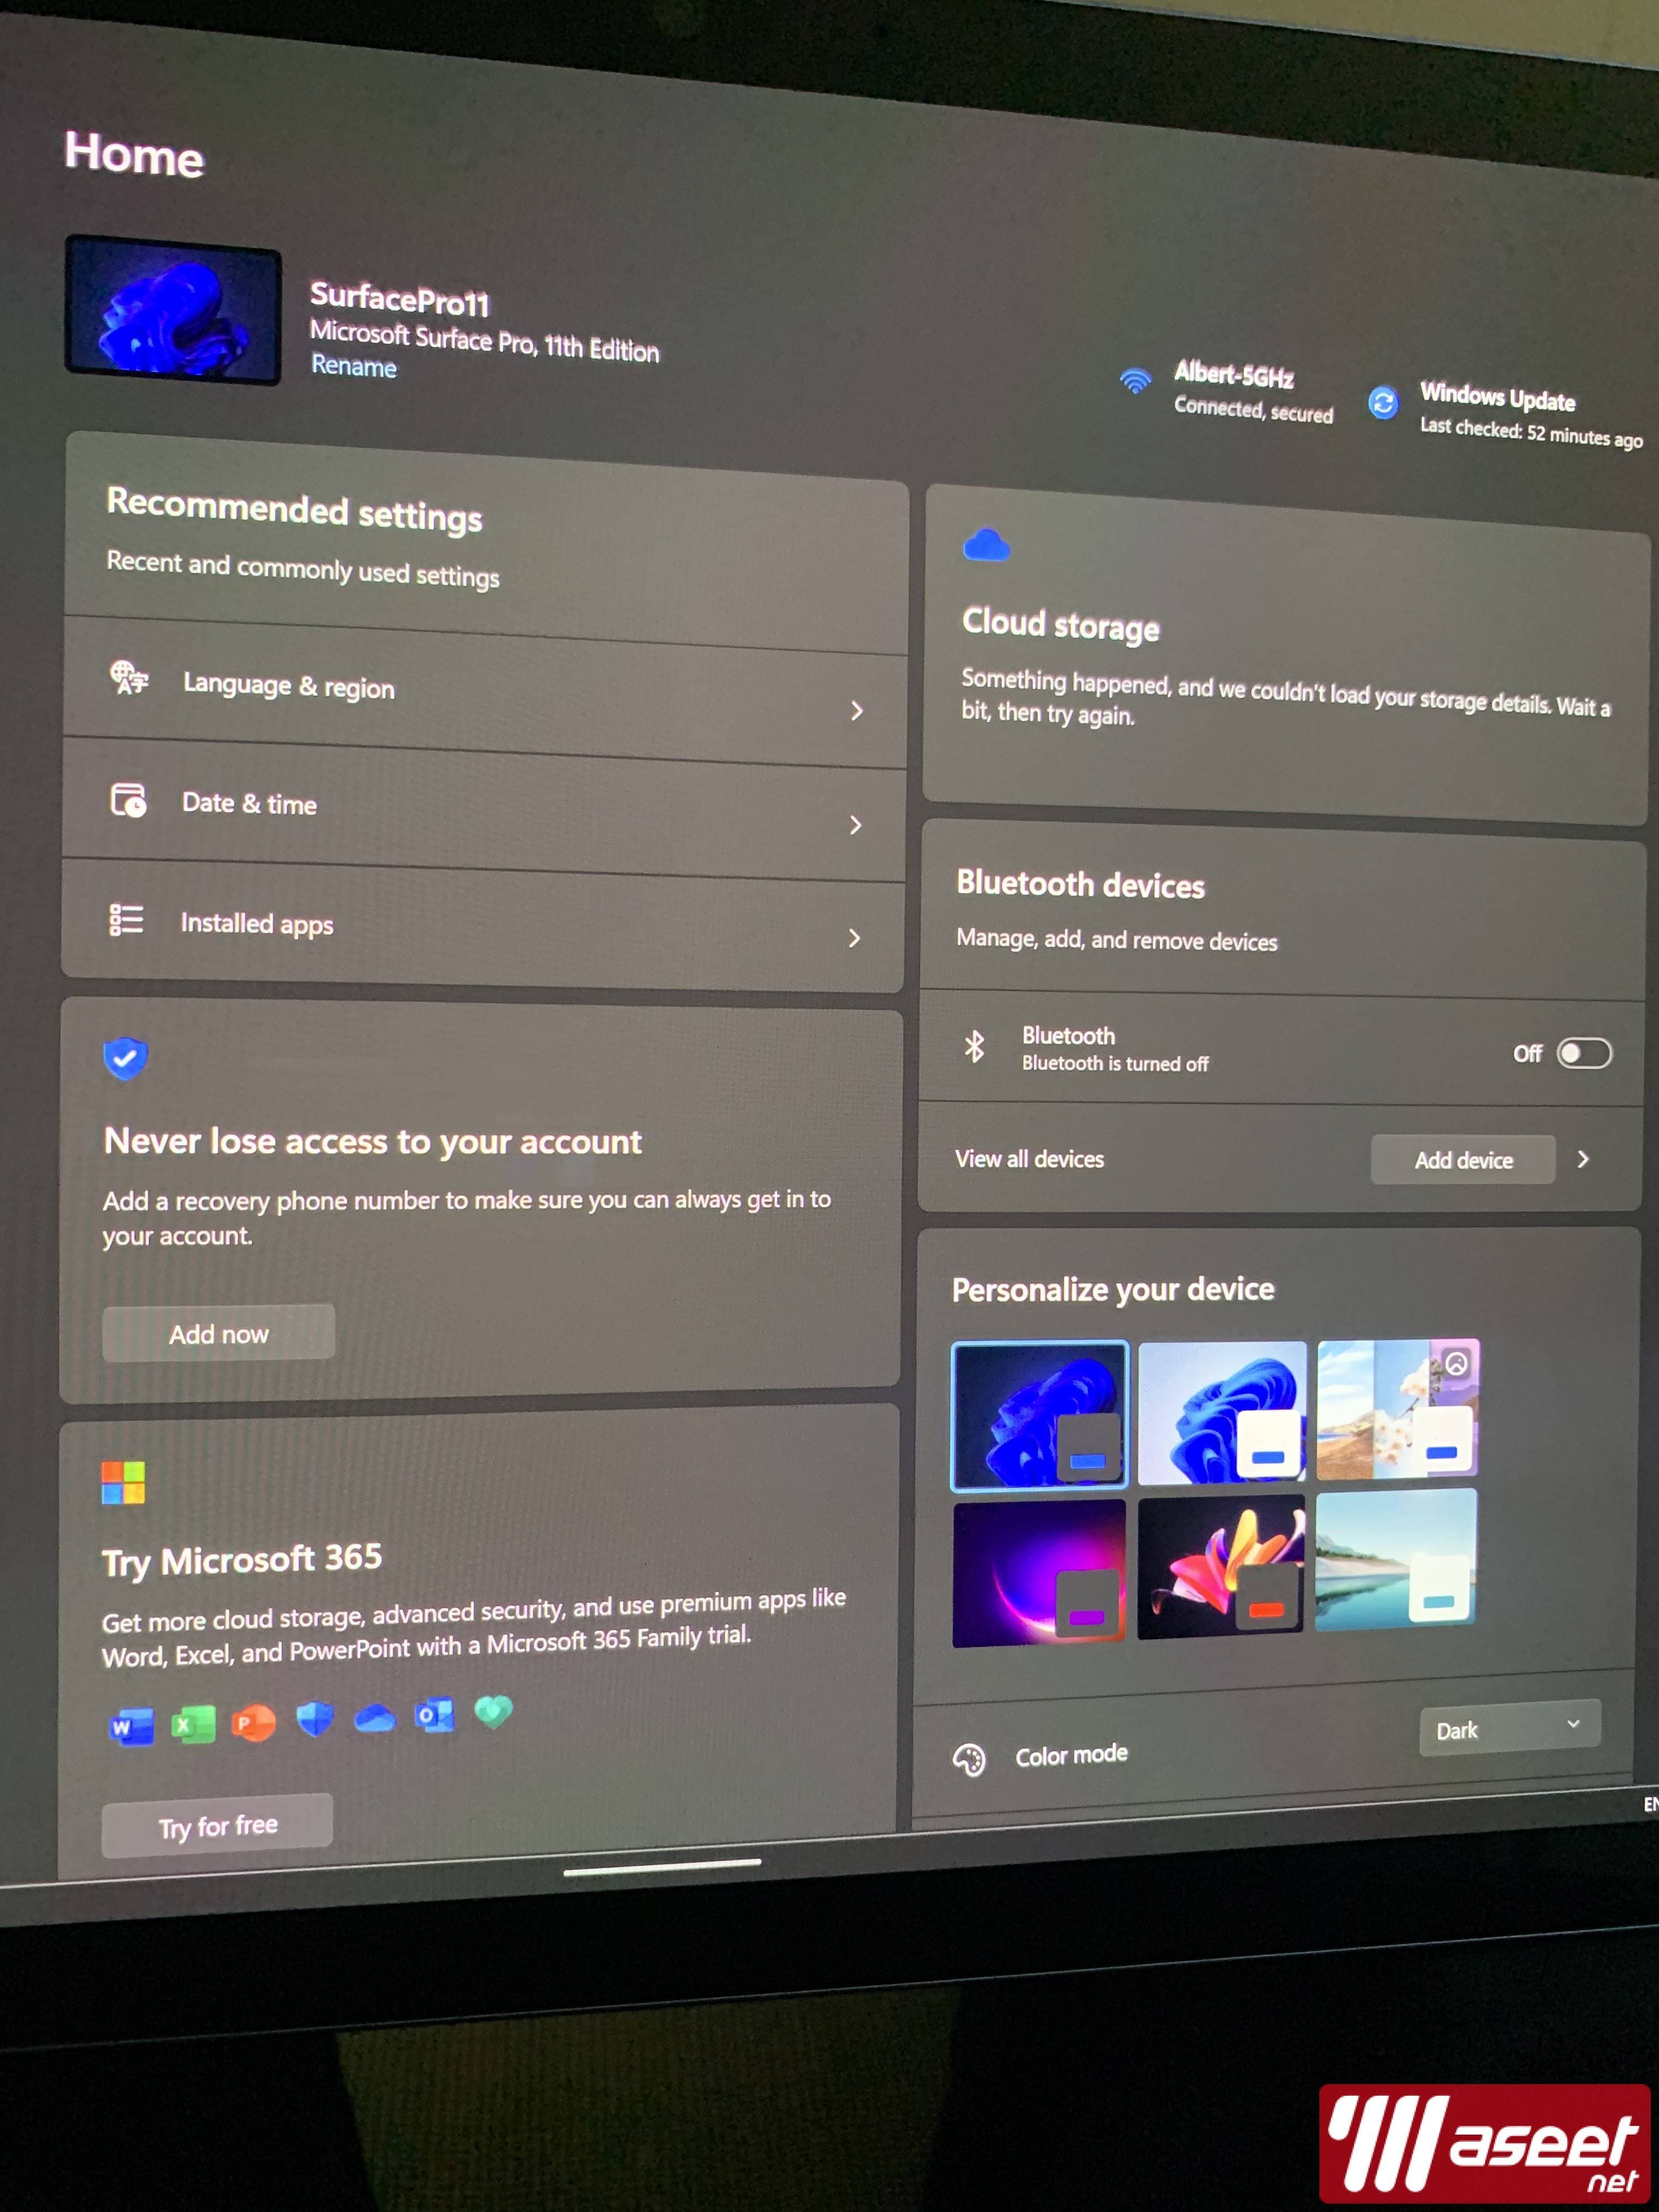
Task: Click the Never lose access heading
Action: pyautogui.click(x=372, y=1141)
